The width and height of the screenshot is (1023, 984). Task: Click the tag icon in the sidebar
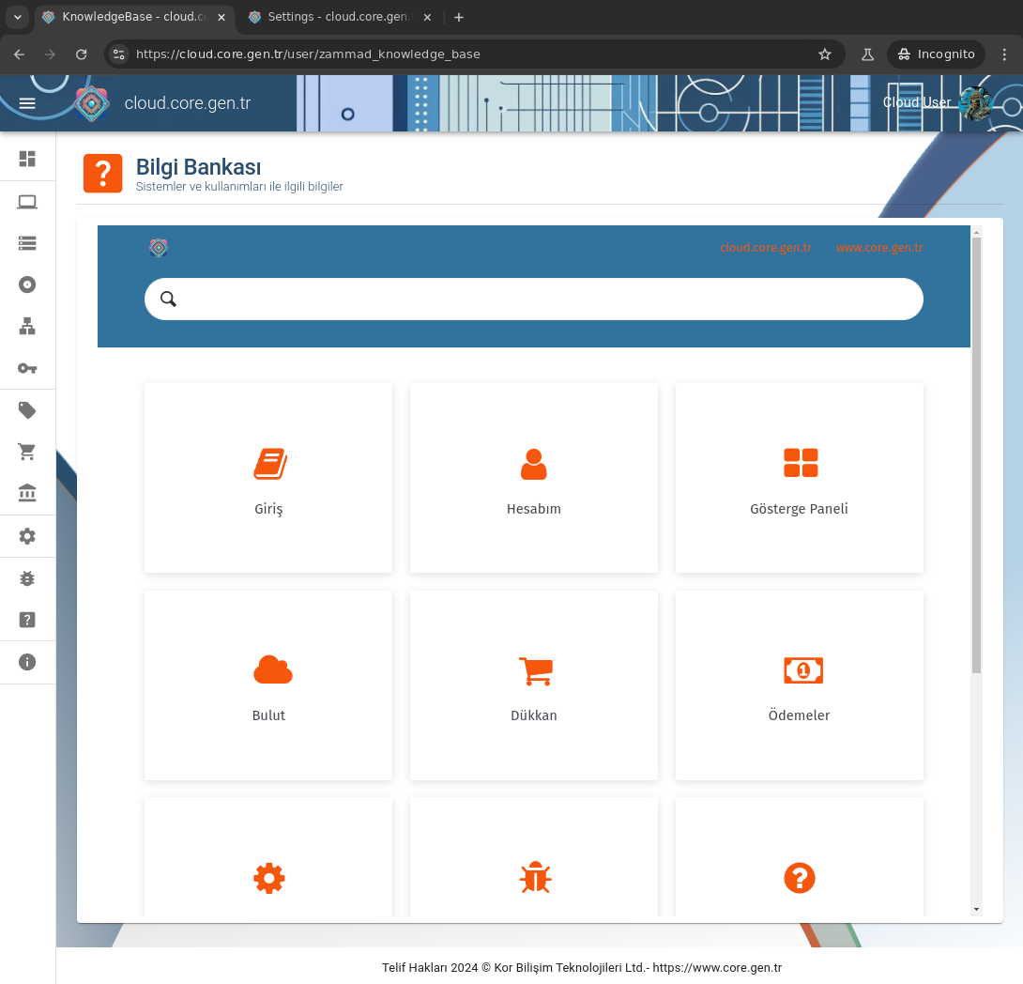[x=27, y=410]
